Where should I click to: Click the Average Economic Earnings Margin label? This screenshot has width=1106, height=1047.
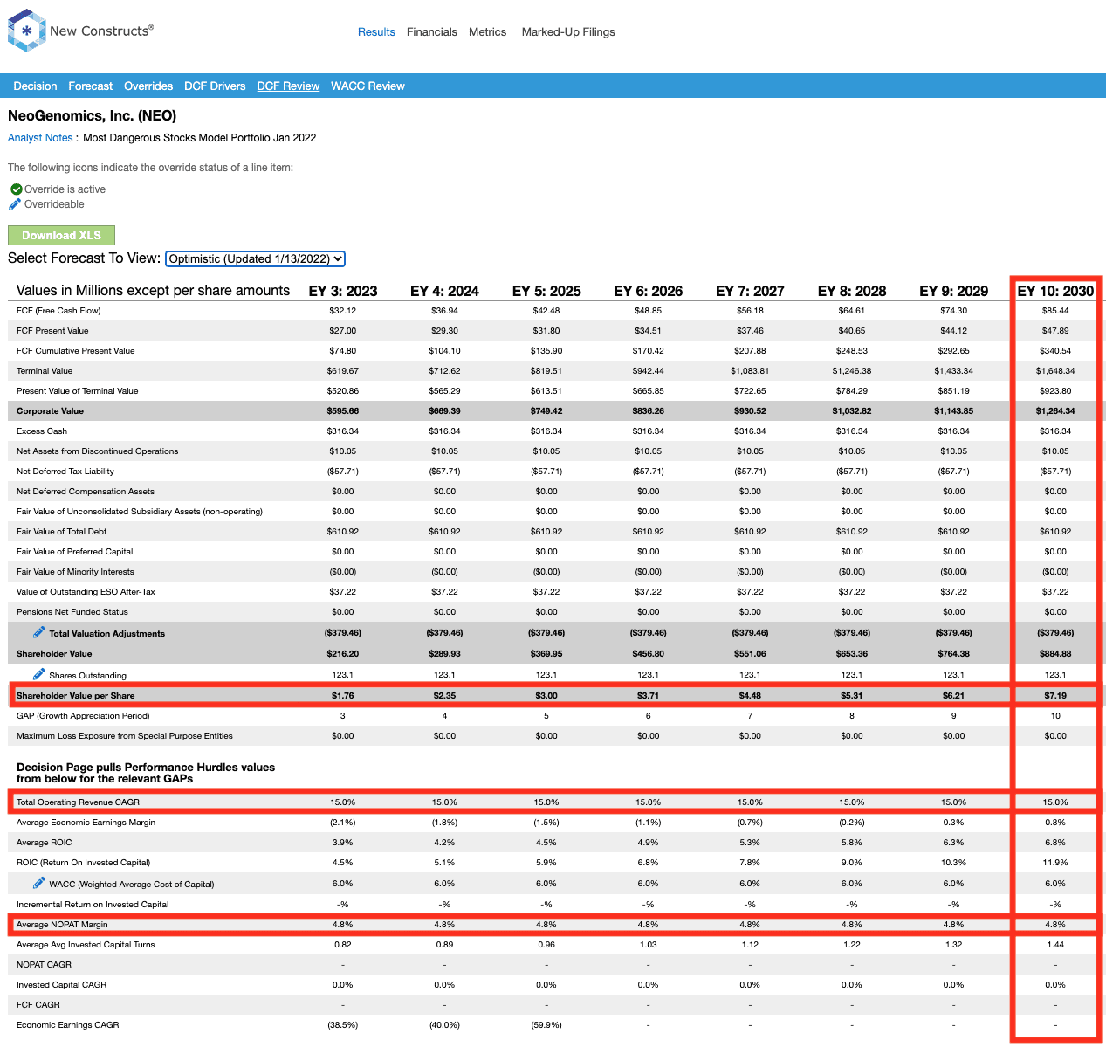click(86, 823)
